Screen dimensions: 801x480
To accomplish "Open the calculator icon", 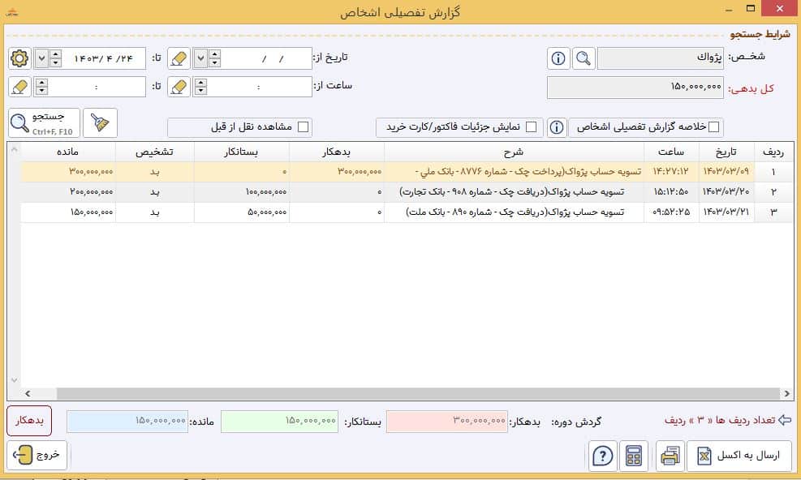I will (x=634, y=456).
